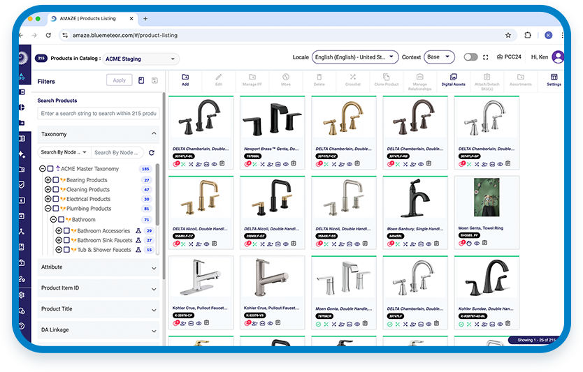
Task: Expand the Bearing Products tree node
Action: [48, 179]
